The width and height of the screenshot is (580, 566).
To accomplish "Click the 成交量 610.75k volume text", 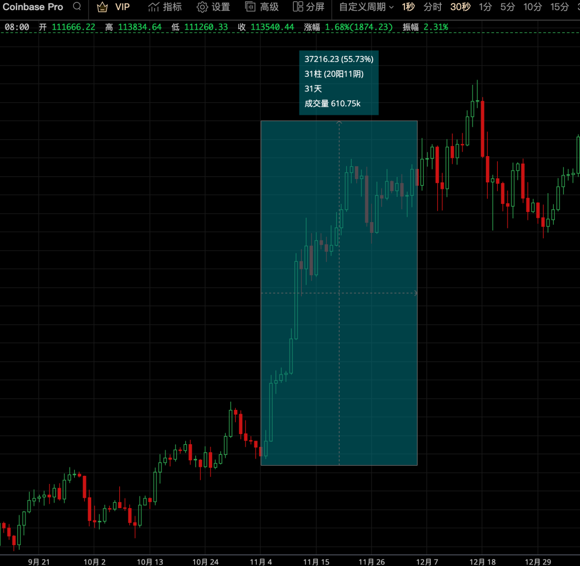I will pos(332,104).
